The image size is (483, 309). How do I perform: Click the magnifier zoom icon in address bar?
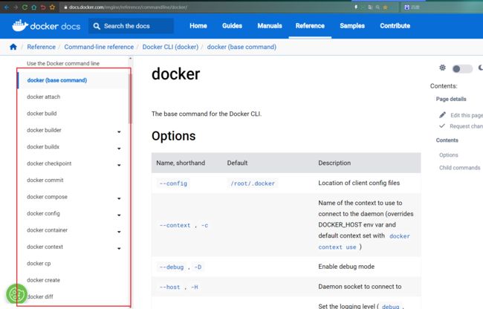[377, 7]
